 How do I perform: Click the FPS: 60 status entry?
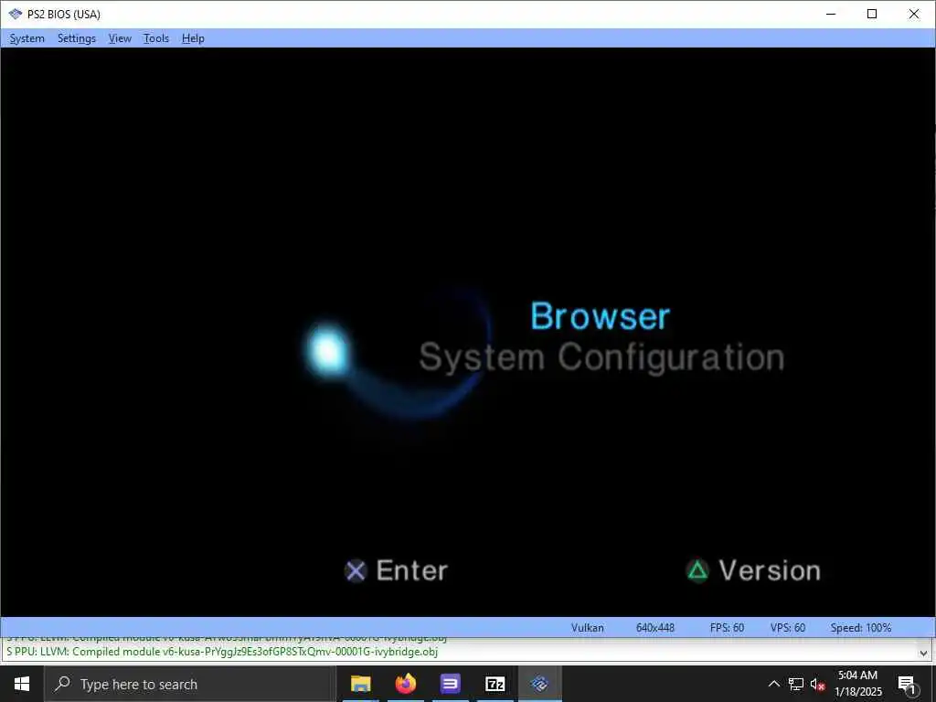(727, 627)
